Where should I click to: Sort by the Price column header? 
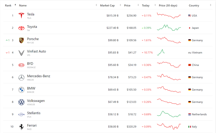[127, 5]
